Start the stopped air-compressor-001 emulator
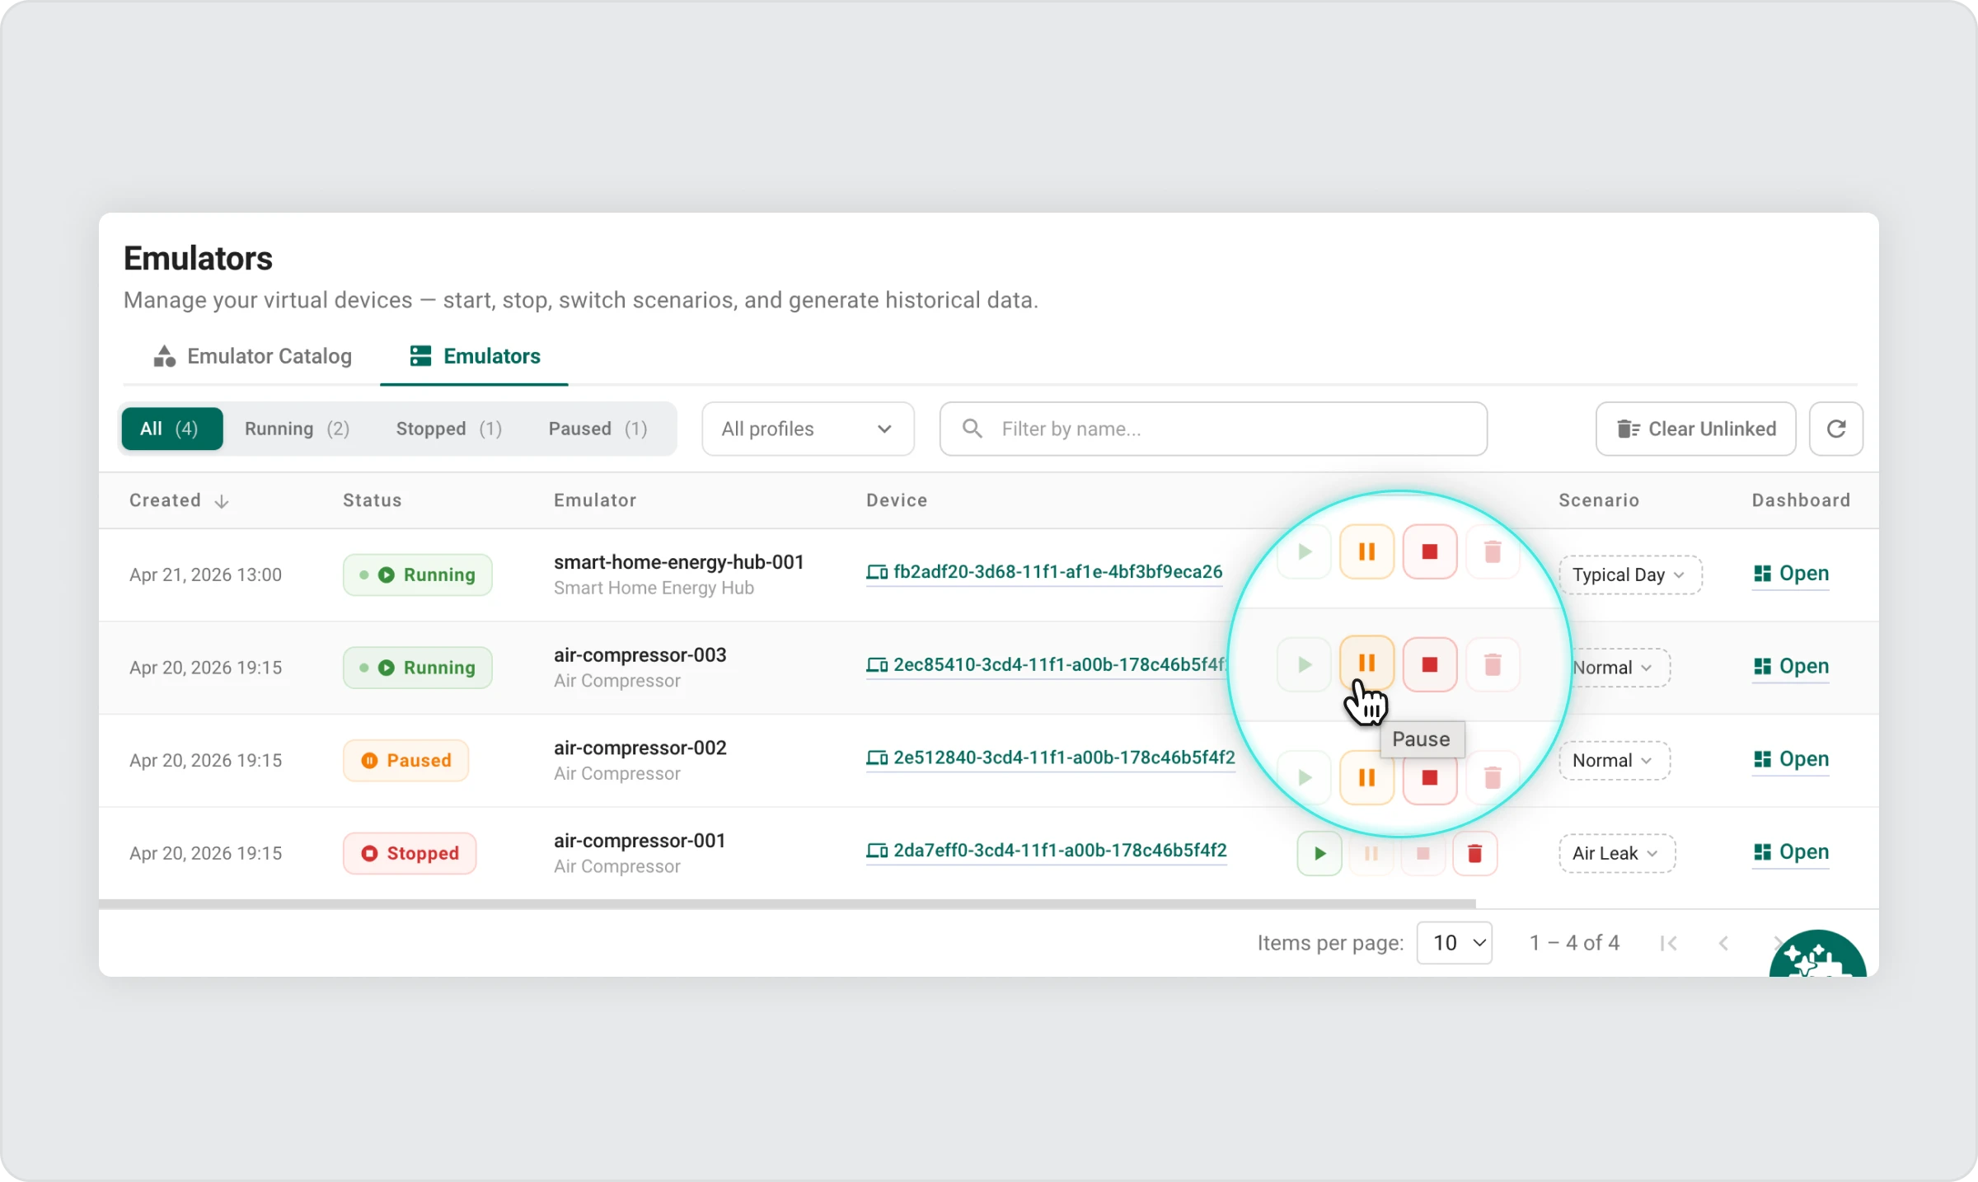Image resolution: width=1978 pixels, height=1182 pixels. [1319, 853]
